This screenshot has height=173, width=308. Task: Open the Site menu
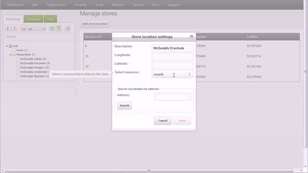coord(35,5)
